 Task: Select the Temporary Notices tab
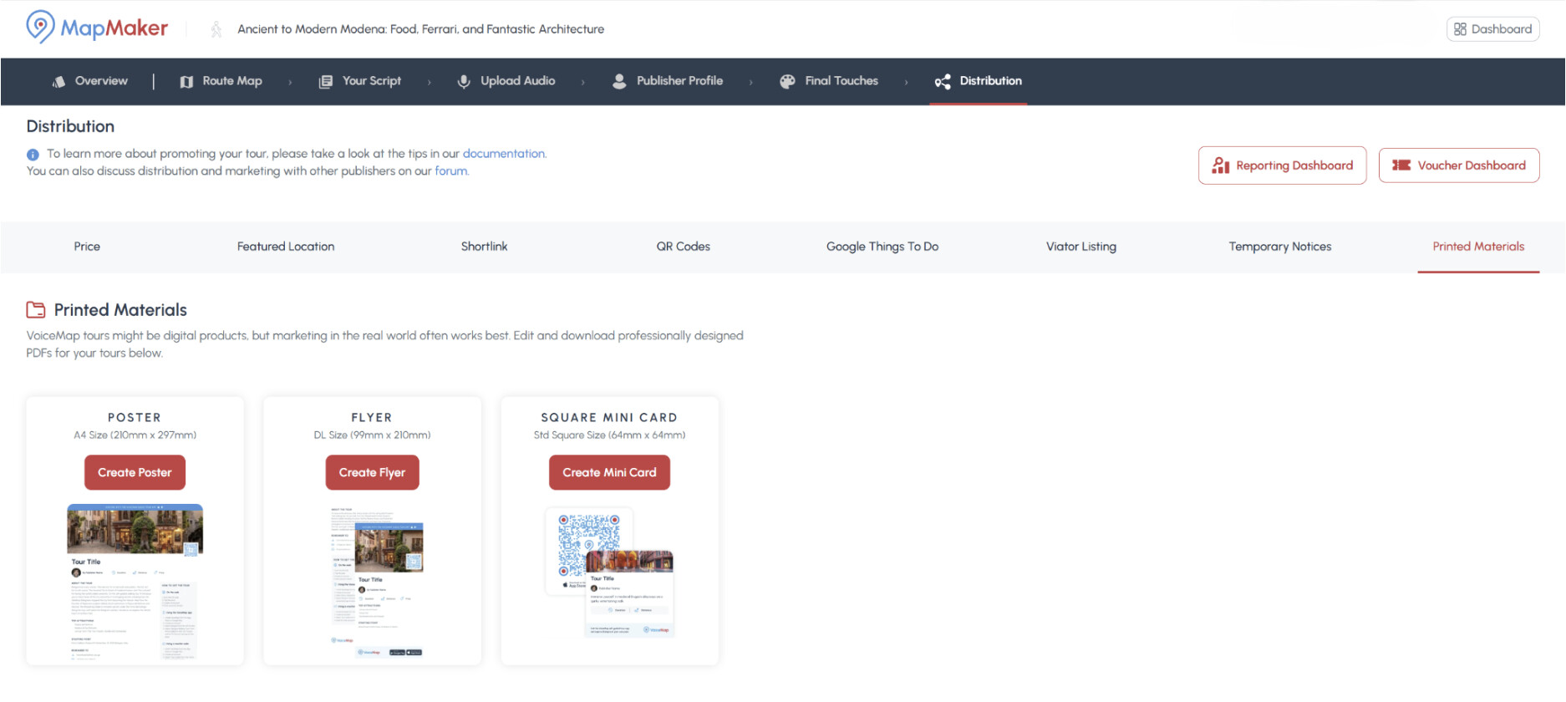[1280, 247]
